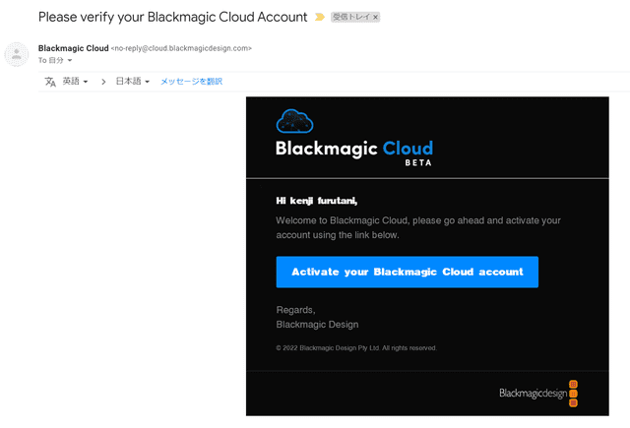
Task: Click the email subject 'Please verify your Blackmagic Cloud Account'
Action: coord(173,17)
